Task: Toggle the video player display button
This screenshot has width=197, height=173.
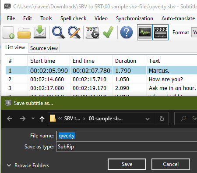Action: [x=161, y=32]
